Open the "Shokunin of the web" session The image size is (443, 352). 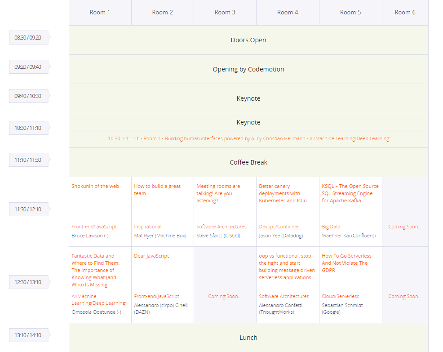point(95,186)
